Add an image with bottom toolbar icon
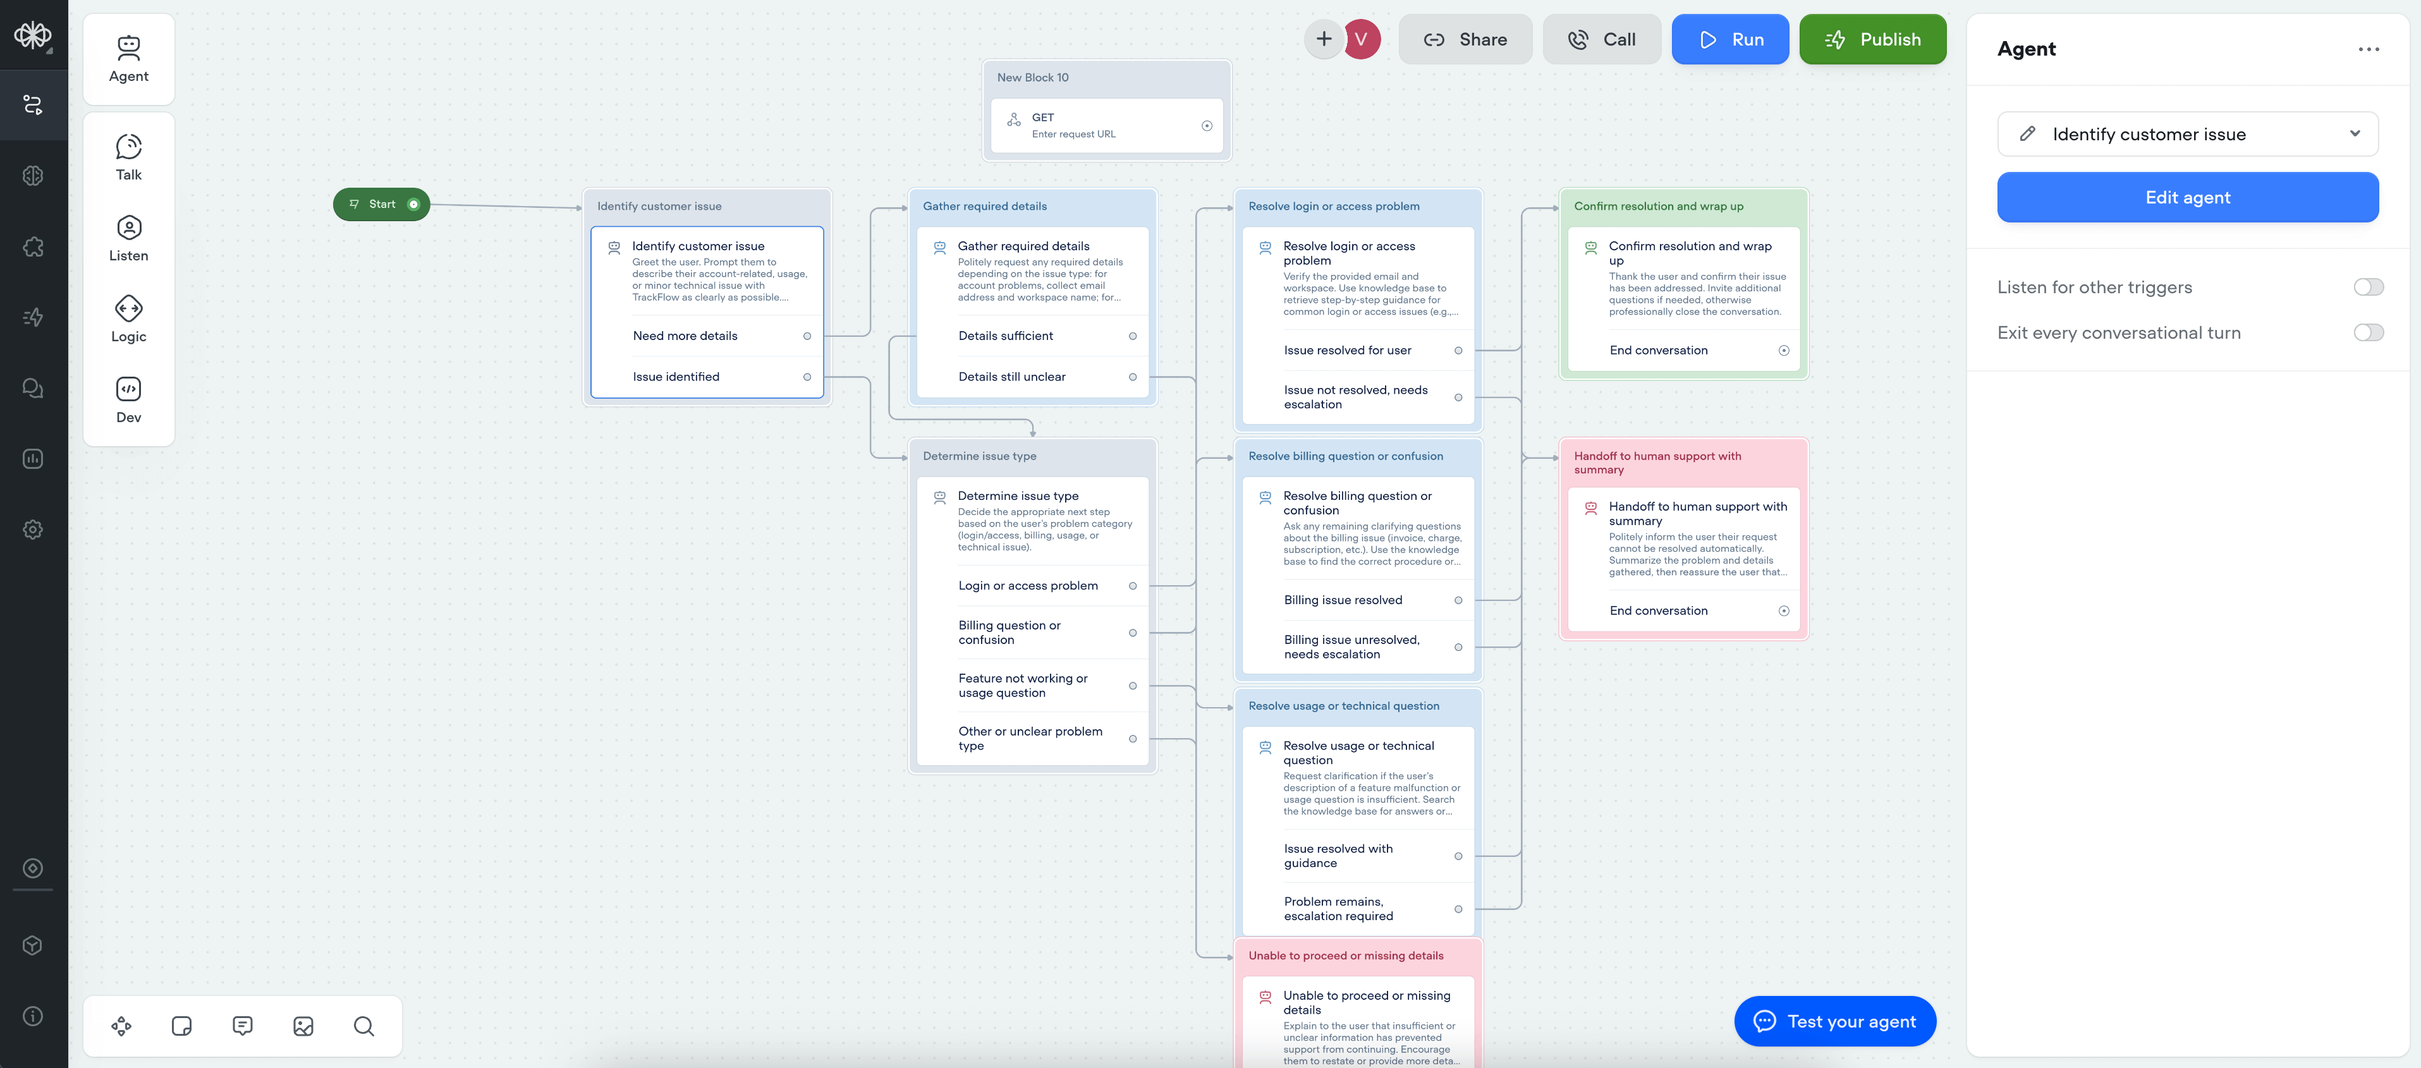Viewport: 2421px width, 1068px height. coord(303,1026)
